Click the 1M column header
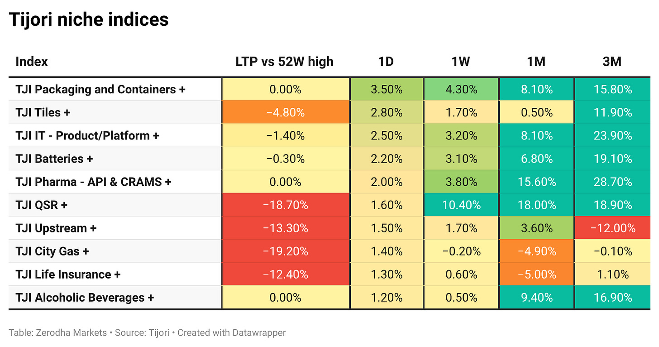 (x=536, y=61)
